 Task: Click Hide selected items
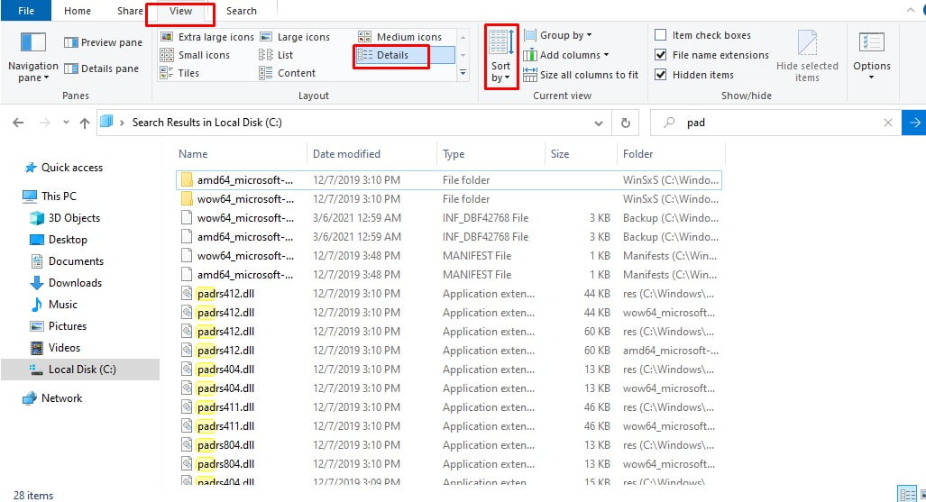(x=807, y=57)
